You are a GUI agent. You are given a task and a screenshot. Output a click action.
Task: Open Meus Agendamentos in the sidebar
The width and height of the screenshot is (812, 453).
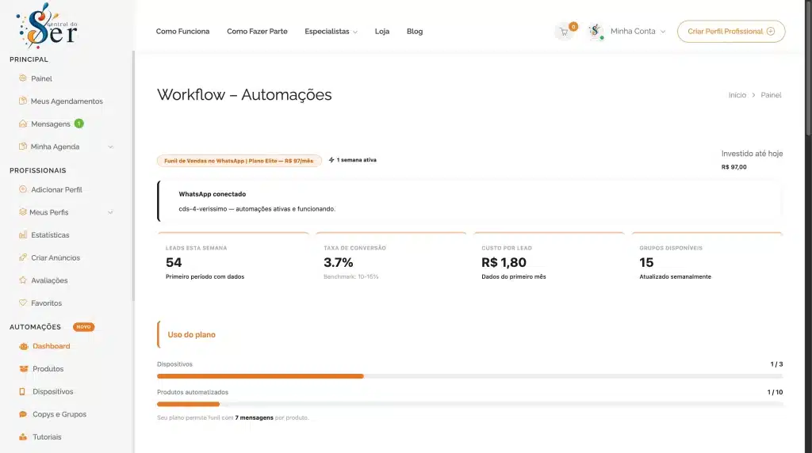click(x=67, y=101)
